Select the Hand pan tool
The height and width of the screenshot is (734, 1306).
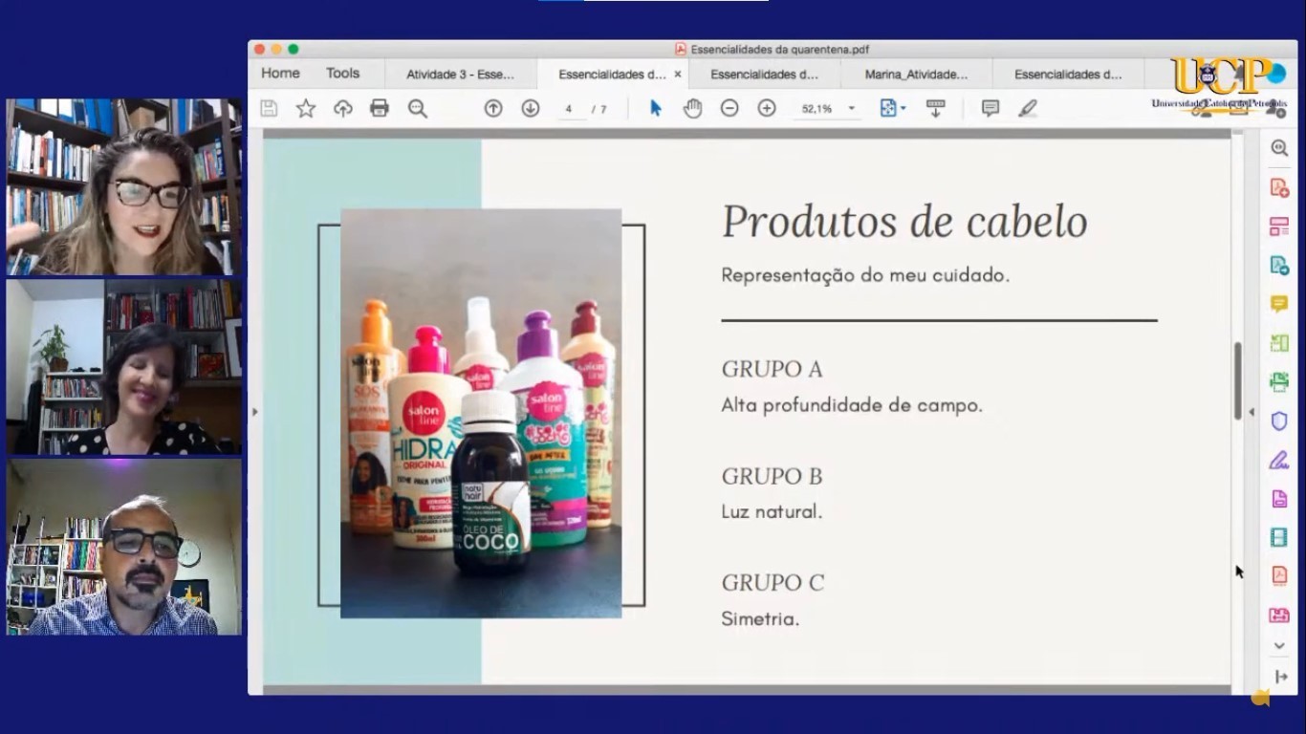pyautogui.click(x=692, y=109)
